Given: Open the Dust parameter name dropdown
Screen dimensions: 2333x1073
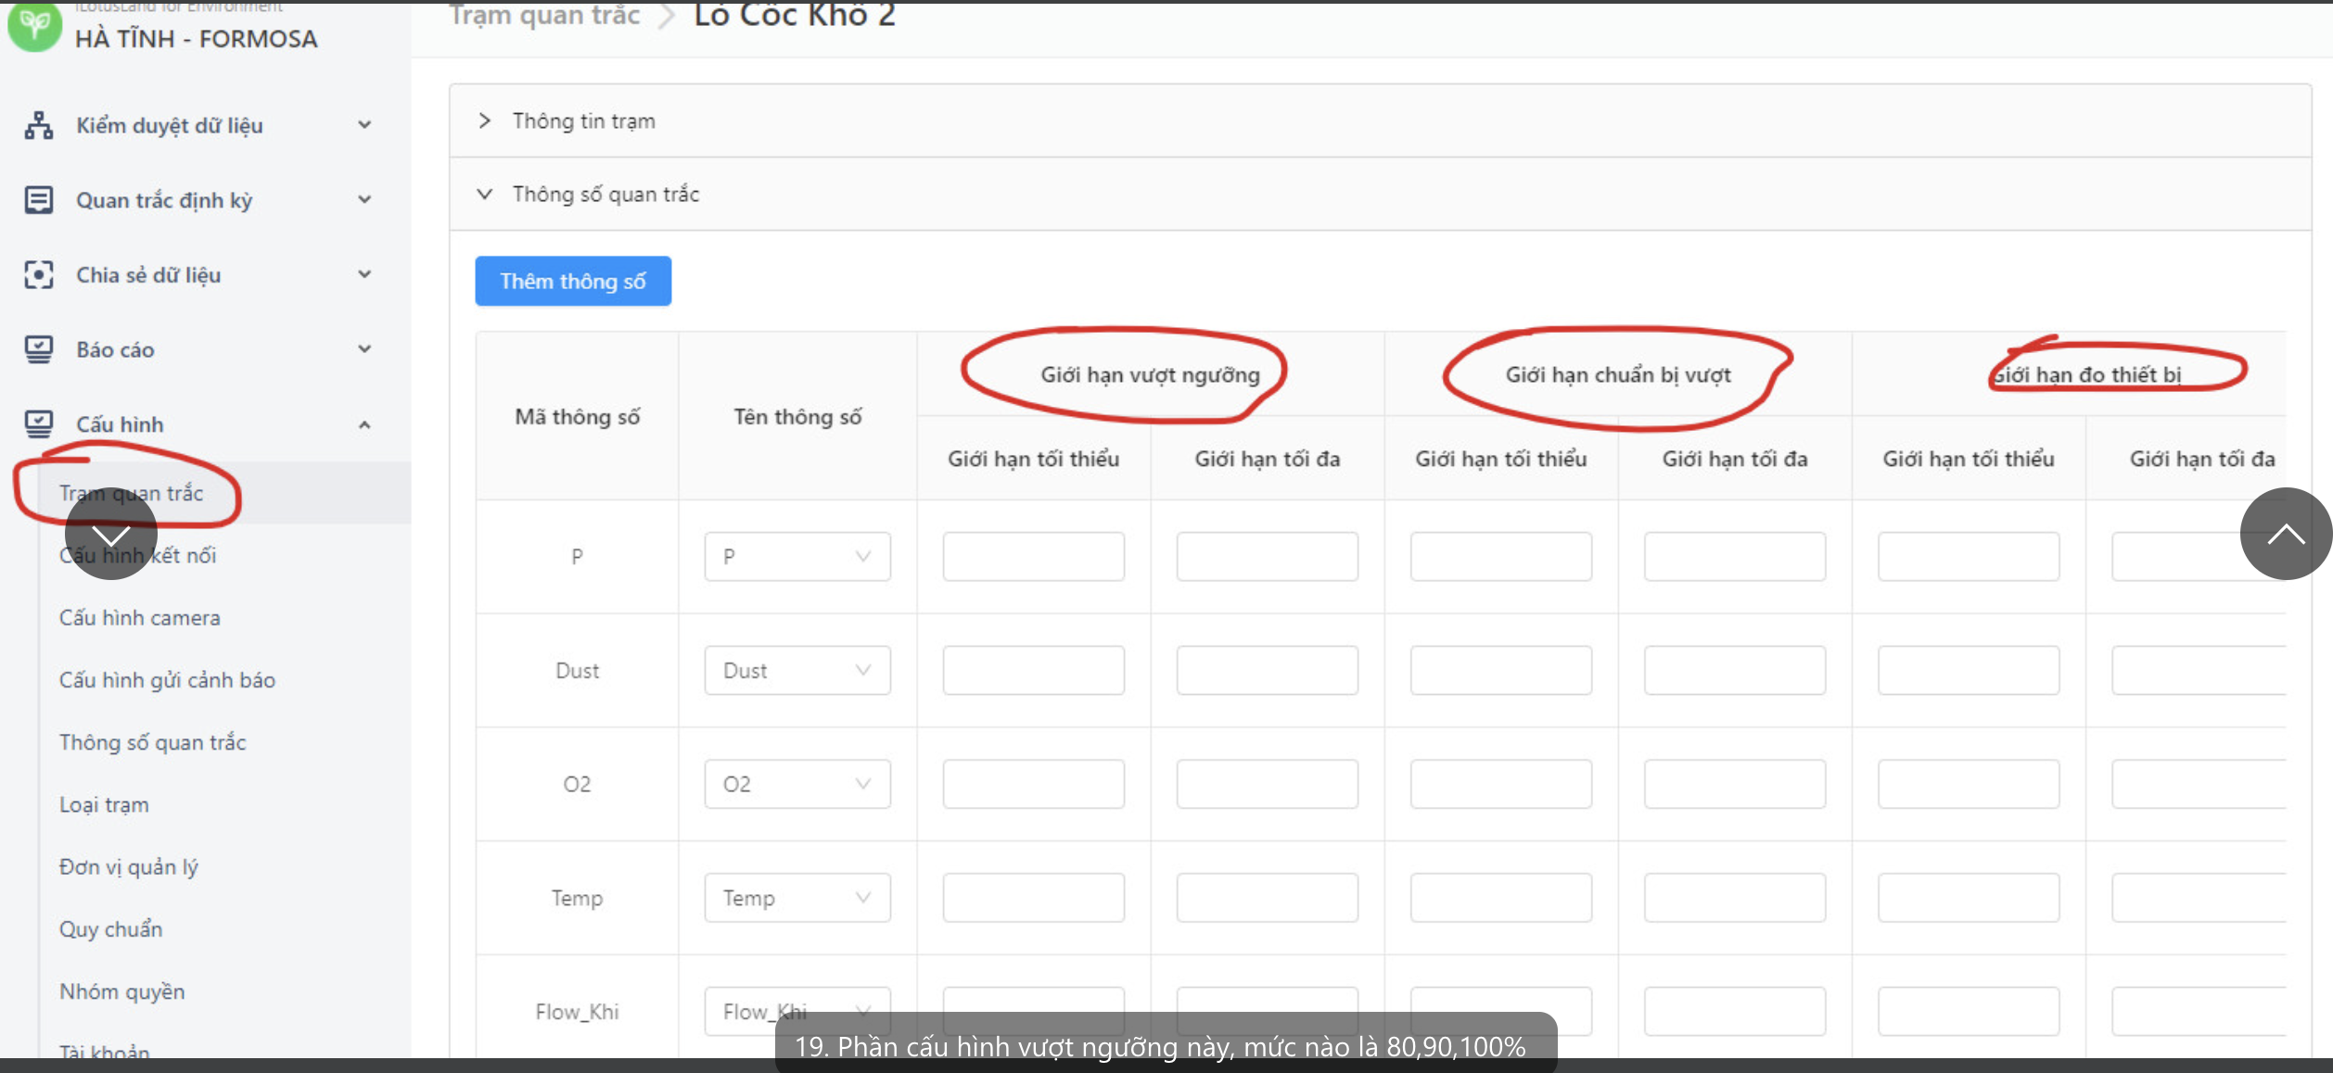Looking at the screenshot, I should (x=797, y=670).
